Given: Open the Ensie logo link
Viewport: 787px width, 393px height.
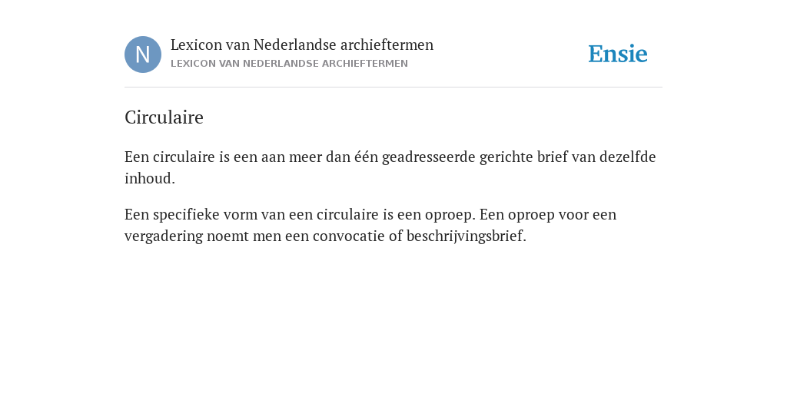Looking at the screenshot, I should click(x=618, y=54).
